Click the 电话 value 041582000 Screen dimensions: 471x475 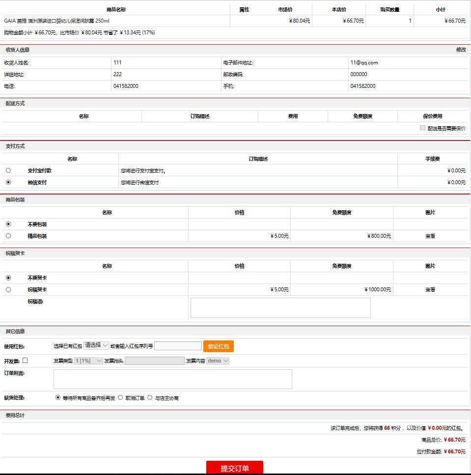click(x=126, y=86)
